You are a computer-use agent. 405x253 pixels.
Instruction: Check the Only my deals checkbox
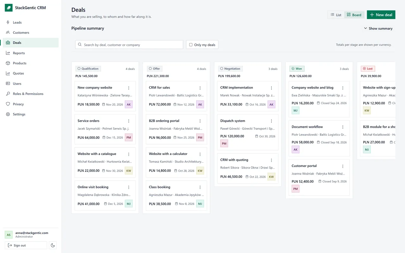tap(191, 45)
